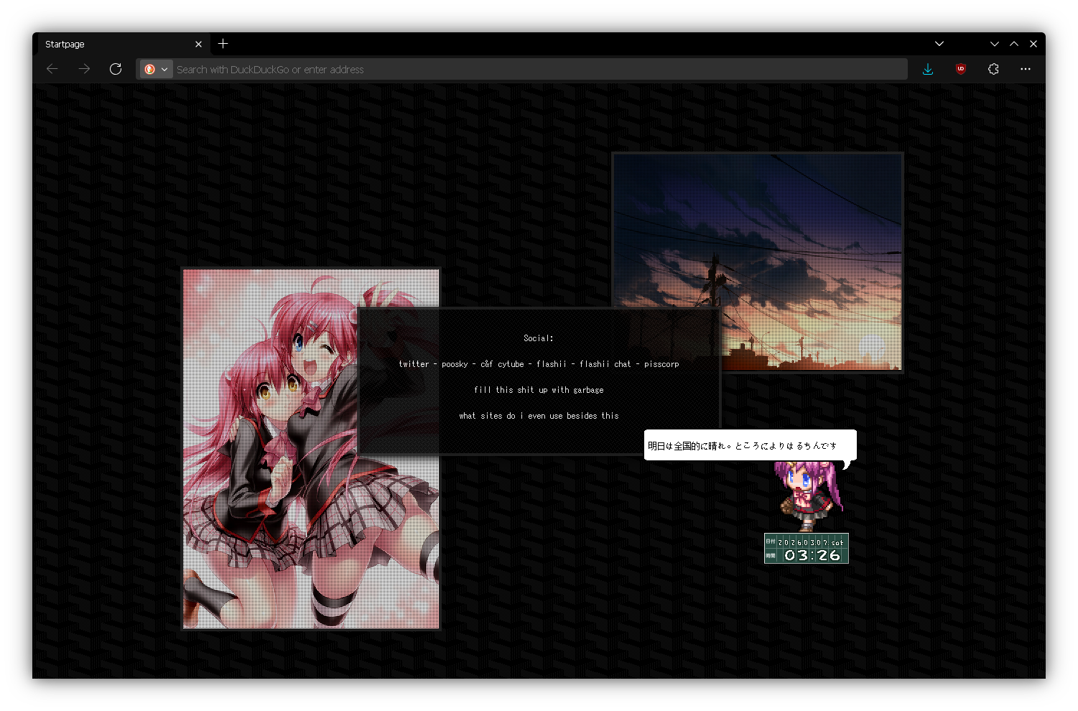The width and height of the screenshot is (1078, 711).
Task: Click the Extensions puzzle-piece icon
Action: click(993, 69)
